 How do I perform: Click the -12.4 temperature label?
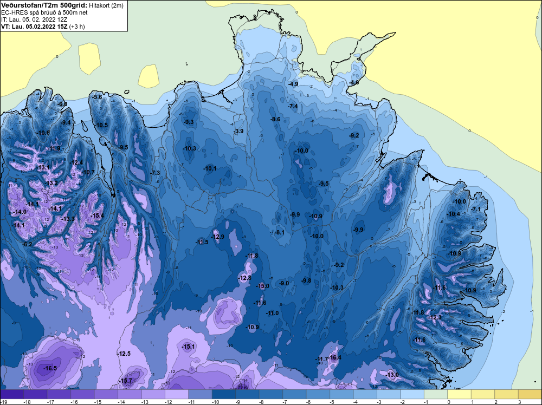(x=76, y=162)
